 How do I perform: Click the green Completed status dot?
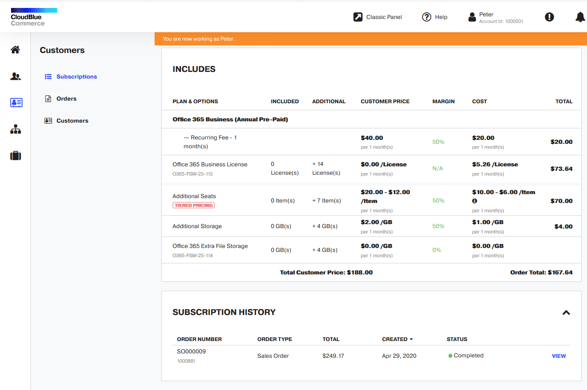(450, 356)
